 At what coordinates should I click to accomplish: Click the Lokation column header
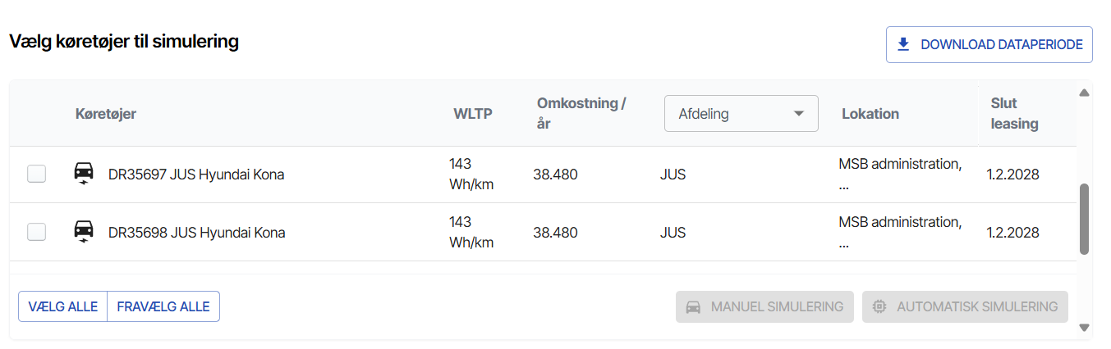click(x=870, y=114)
